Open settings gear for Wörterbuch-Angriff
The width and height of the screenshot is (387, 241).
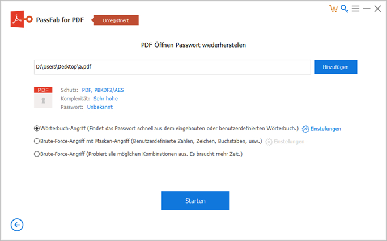305,129
